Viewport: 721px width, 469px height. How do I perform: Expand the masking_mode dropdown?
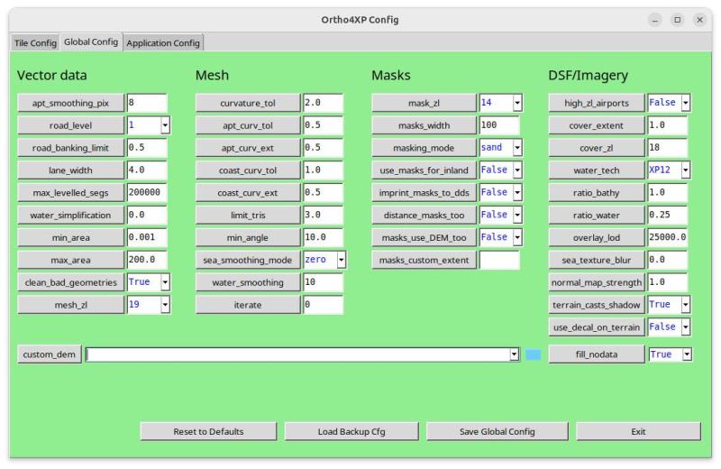click(x=517, y=148)
